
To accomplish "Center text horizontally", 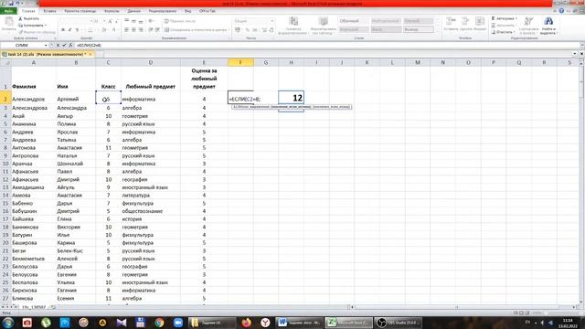I will (x=133, y=30).
